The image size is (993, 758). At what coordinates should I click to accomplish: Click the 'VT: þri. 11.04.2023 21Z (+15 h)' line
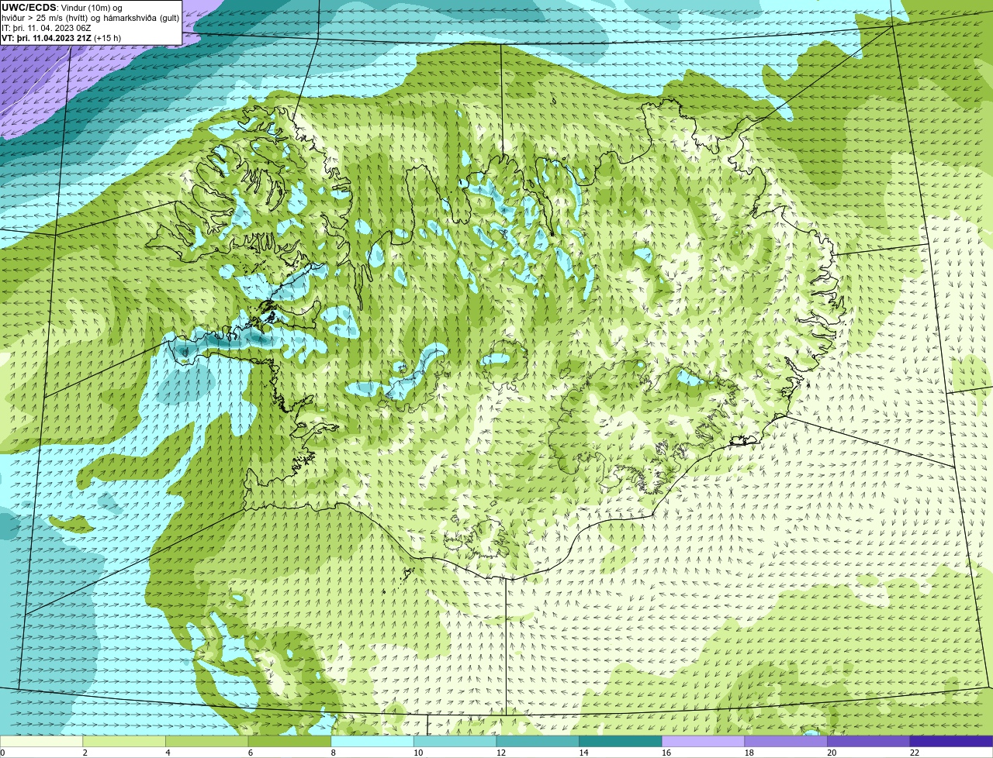click(61, 37)
